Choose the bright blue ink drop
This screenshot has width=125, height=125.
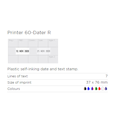click(88, 89)
